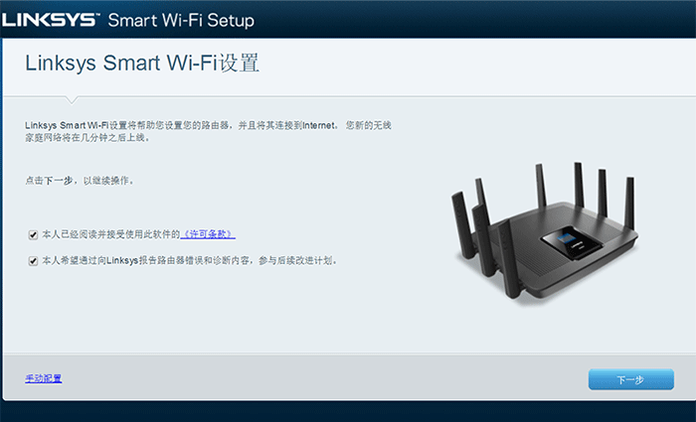696x422 pixels.
Task: Click the rightmost antenna of the router picture
Action: click(x=629, y=203)
